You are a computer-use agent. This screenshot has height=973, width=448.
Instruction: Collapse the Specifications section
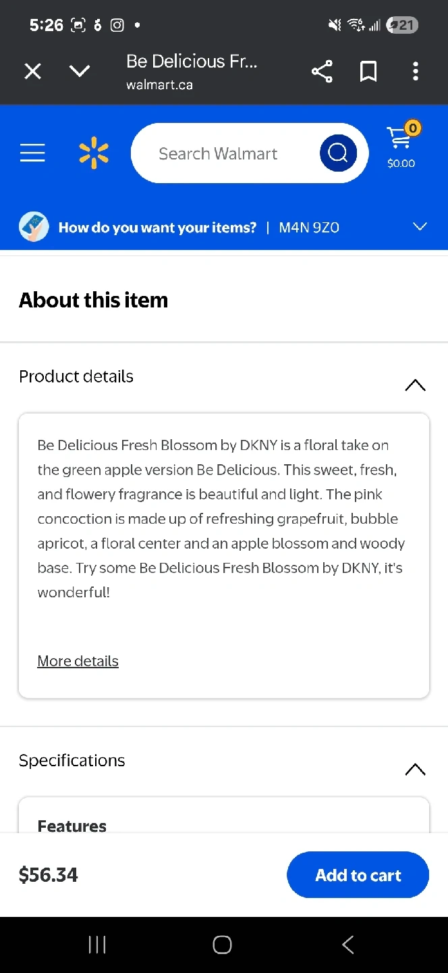point(415,769)
